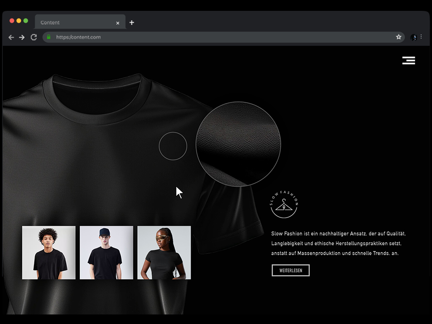The width and height of the screenshot is (432, 324).
Task: Close the Content tab
Action: coord(118,23)
